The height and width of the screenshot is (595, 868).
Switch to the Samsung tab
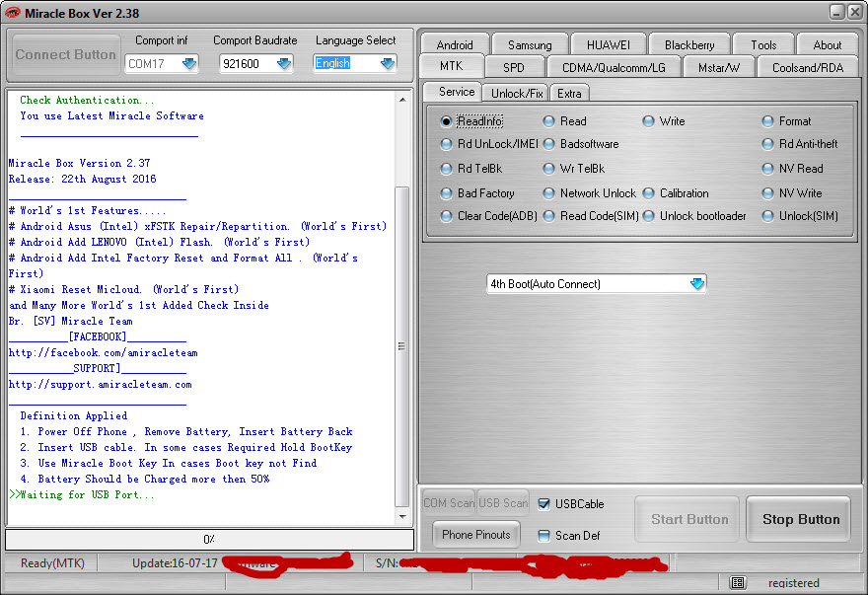point(530,44)
